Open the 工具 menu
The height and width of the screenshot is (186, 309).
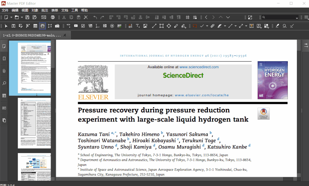pyautogui.click(x=74, y=10)
